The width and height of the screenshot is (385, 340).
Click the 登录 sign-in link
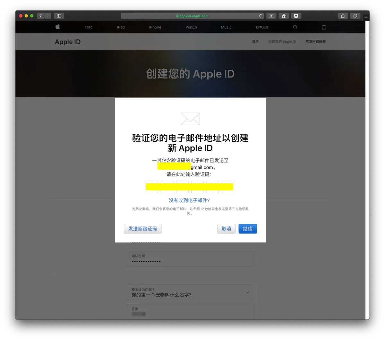pos(255,42)
